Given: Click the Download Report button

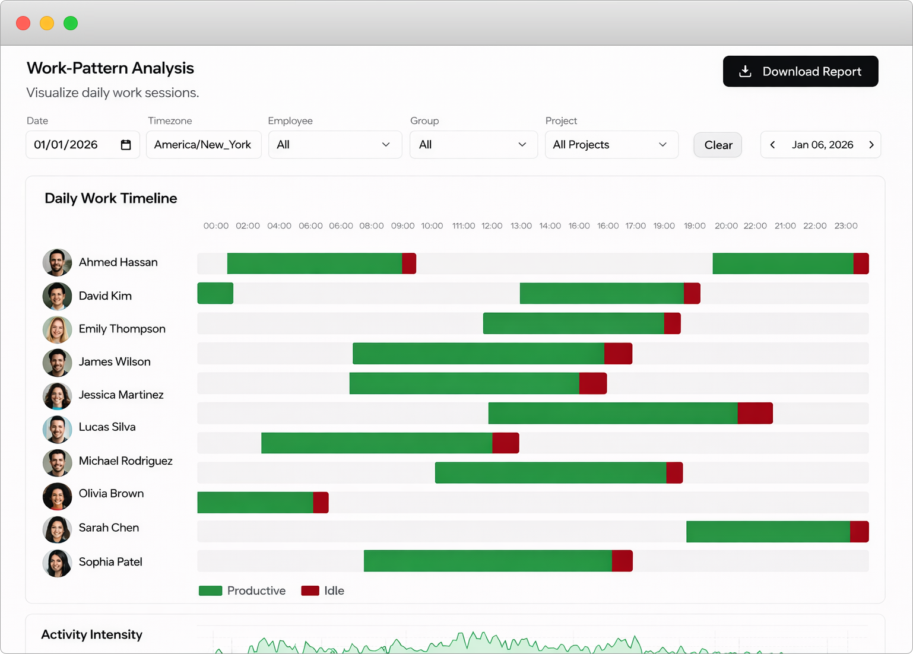Looking at the screenshot, I should pyautogui.click(x=800, y=71).
